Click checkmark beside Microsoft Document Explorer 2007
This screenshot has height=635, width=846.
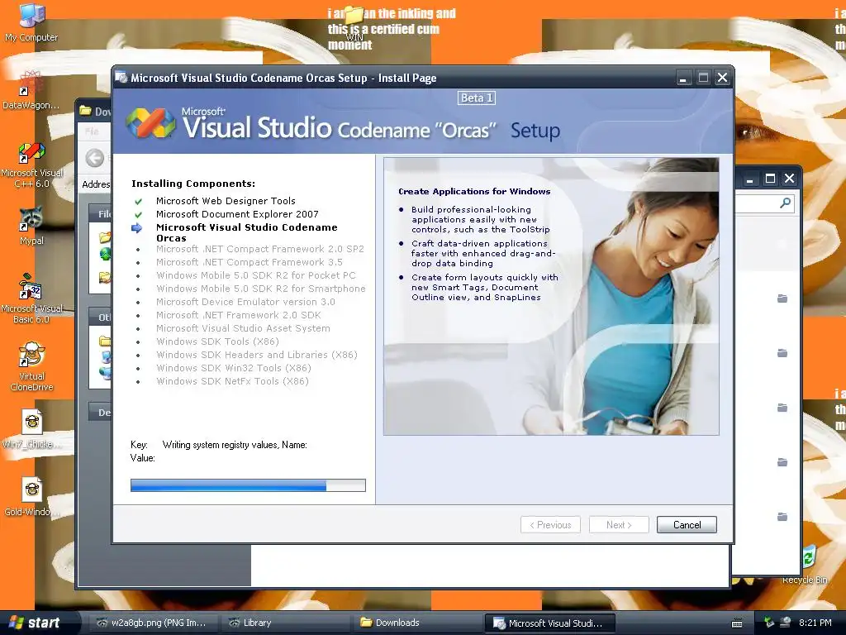[138, 214]
